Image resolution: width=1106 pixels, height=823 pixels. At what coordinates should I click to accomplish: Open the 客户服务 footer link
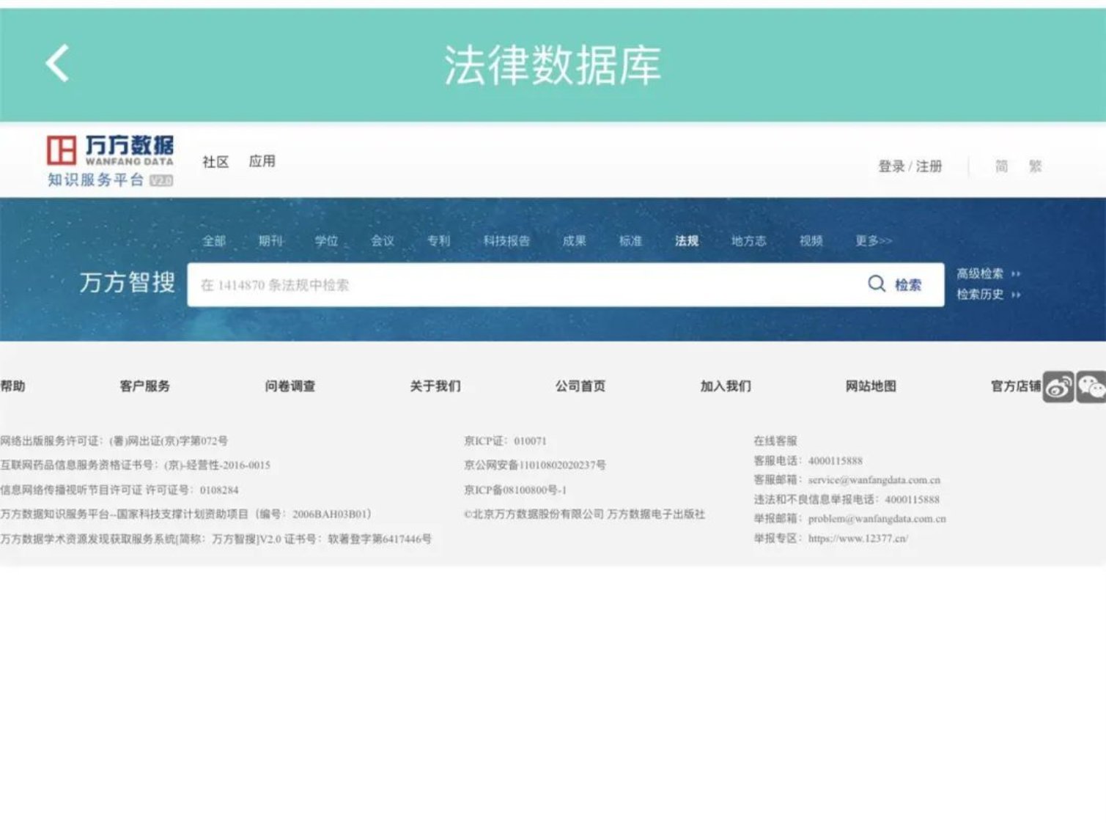(144, 386)
